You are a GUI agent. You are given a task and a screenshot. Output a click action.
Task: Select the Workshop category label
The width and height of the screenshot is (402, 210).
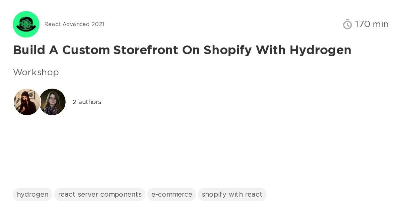pos(36,72)
